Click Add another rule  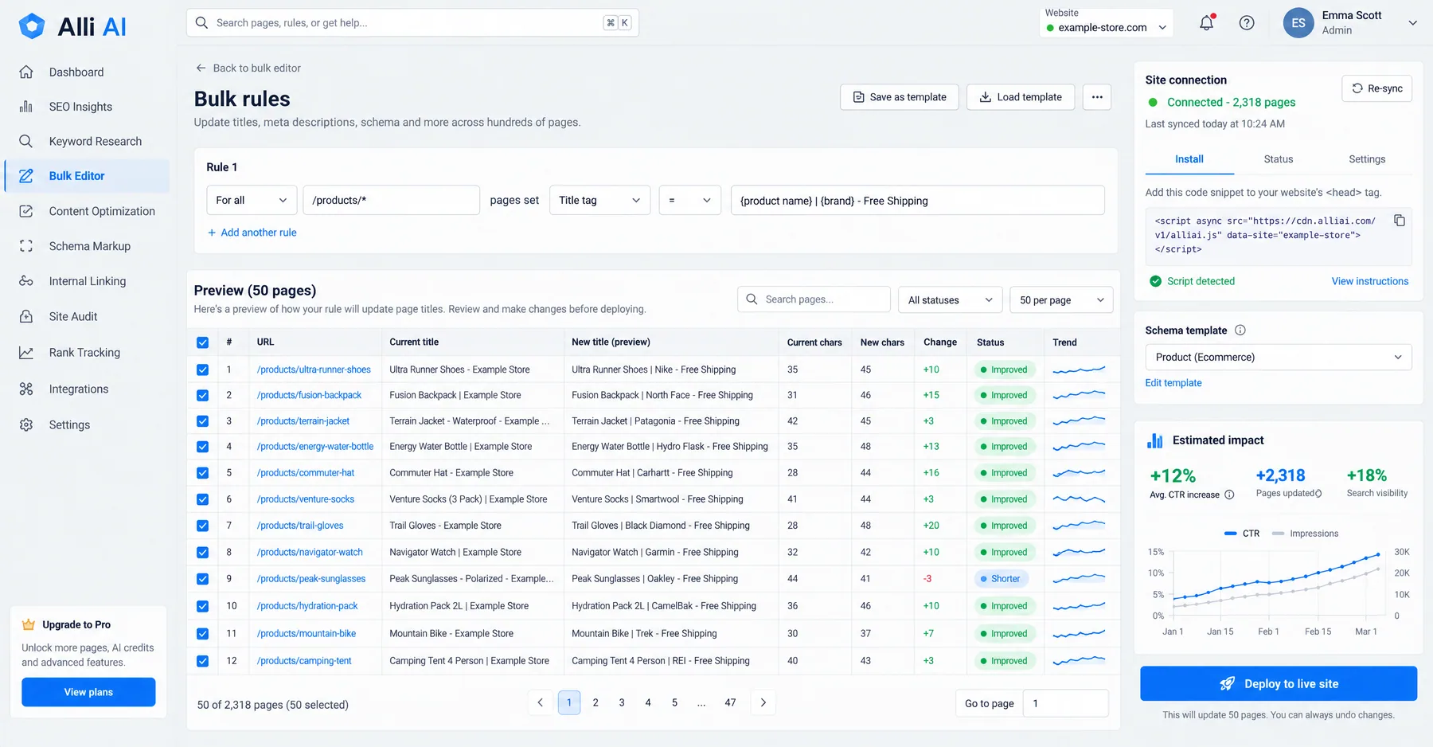252,233
